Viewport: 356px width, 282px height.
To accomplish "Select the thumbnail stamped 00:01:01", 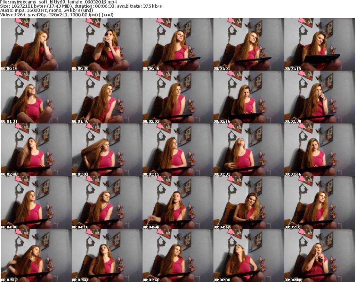I will [249, 44].
